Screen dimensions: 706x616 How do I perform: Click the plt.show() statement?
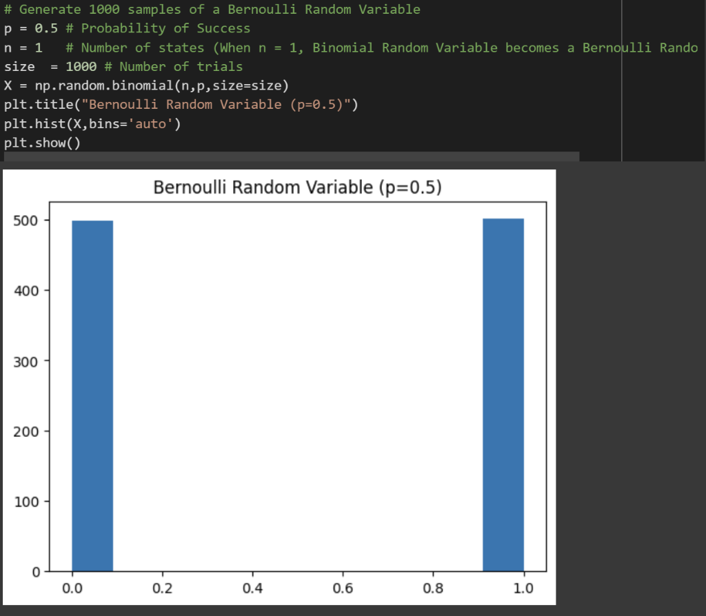tap(41, 143)
